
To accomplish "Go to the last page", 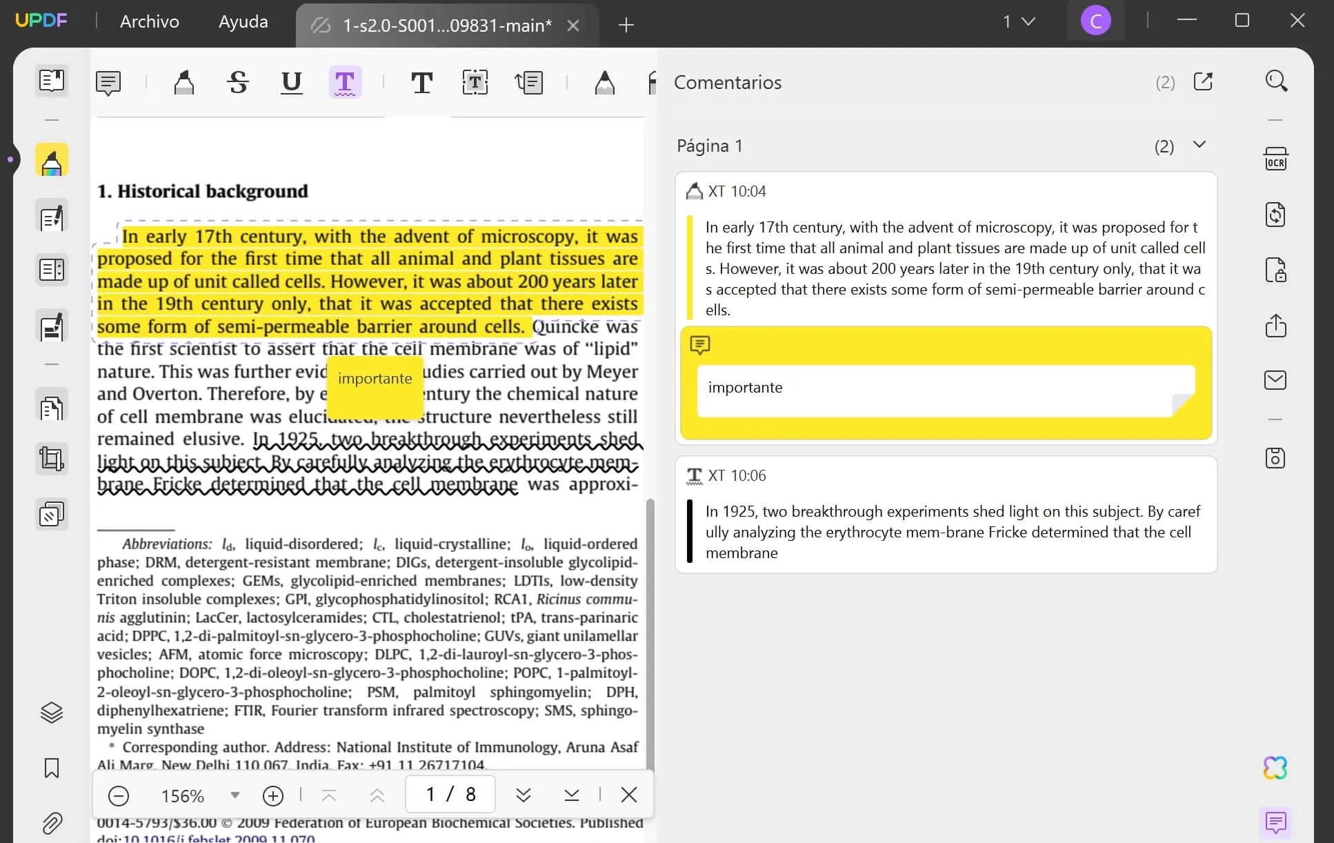I will click(x=572, y=795).
